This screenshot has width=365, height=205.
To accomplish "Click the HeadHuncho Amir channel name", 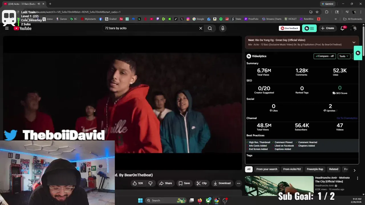I will click(x=324, y=186).
